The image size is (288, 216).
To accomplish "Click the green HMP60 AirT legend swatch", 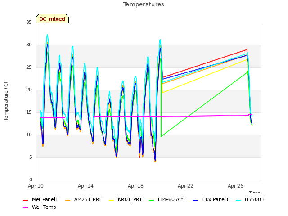I will pyautogui.click(x=151, y=200).
